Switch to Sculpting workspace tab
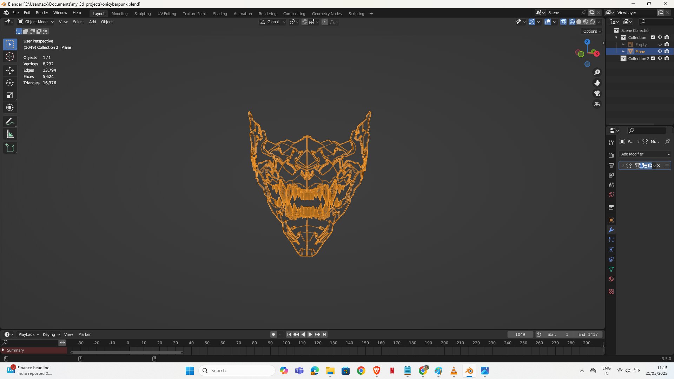This screenshot has height=379, width=674. (x=143, y=14)
